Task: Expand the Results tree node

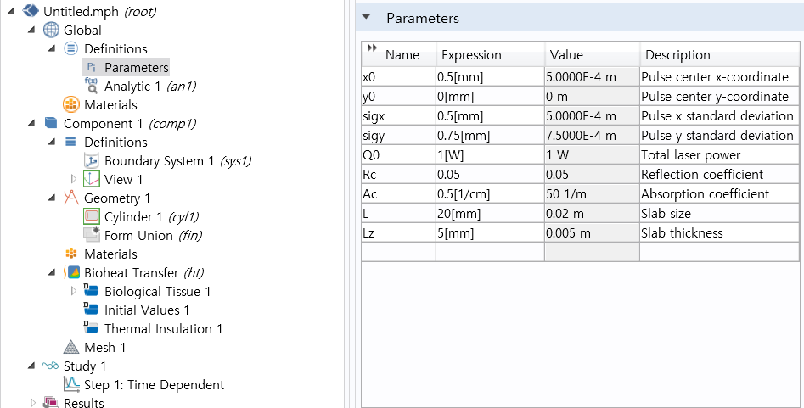Action: coord(33,403)
